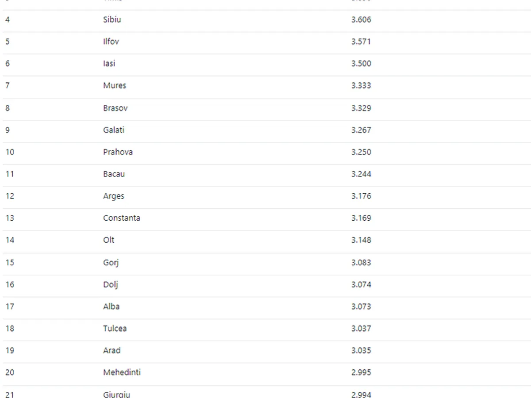Select the Gorj table cell
This screenshot has height=398, width=531.
111,263
